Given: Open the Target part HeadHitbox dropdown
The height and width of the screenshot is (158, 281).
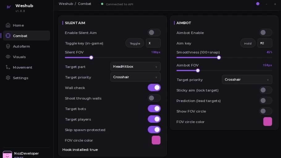Looking at the screenshot, I should (x=135, y=66).
